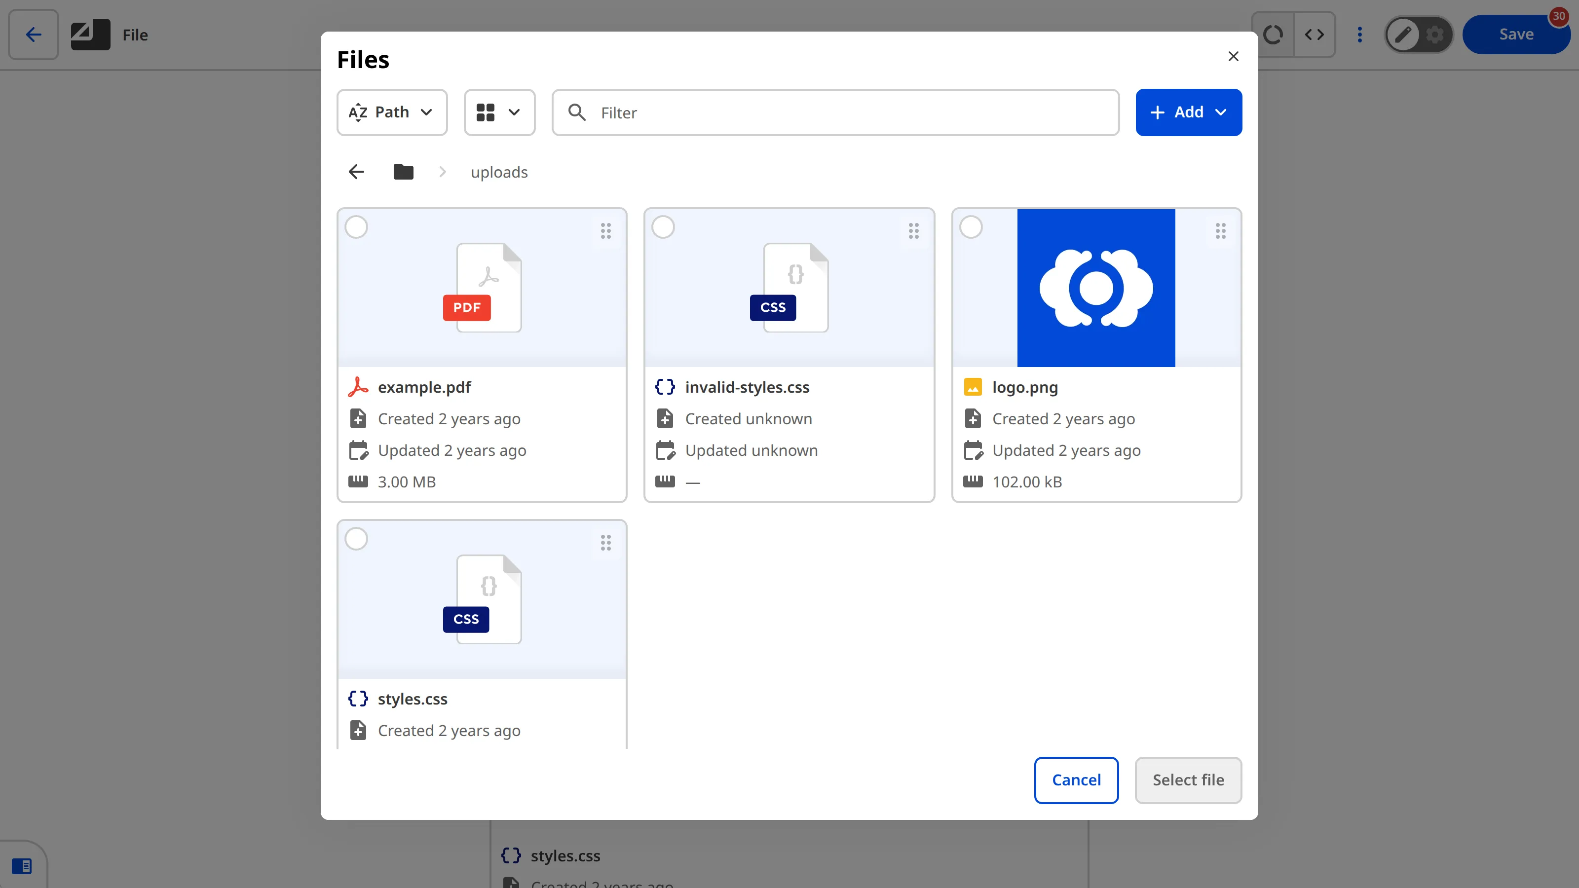Click the red PDF icon beside example.pdf
The image size is (1579, 888).
pos(358,387)
